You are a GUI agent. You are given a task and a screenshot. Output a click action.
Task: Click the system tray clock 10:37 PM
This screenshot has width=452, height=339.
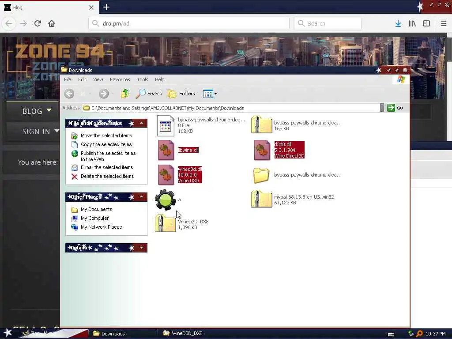pos(436,334)
